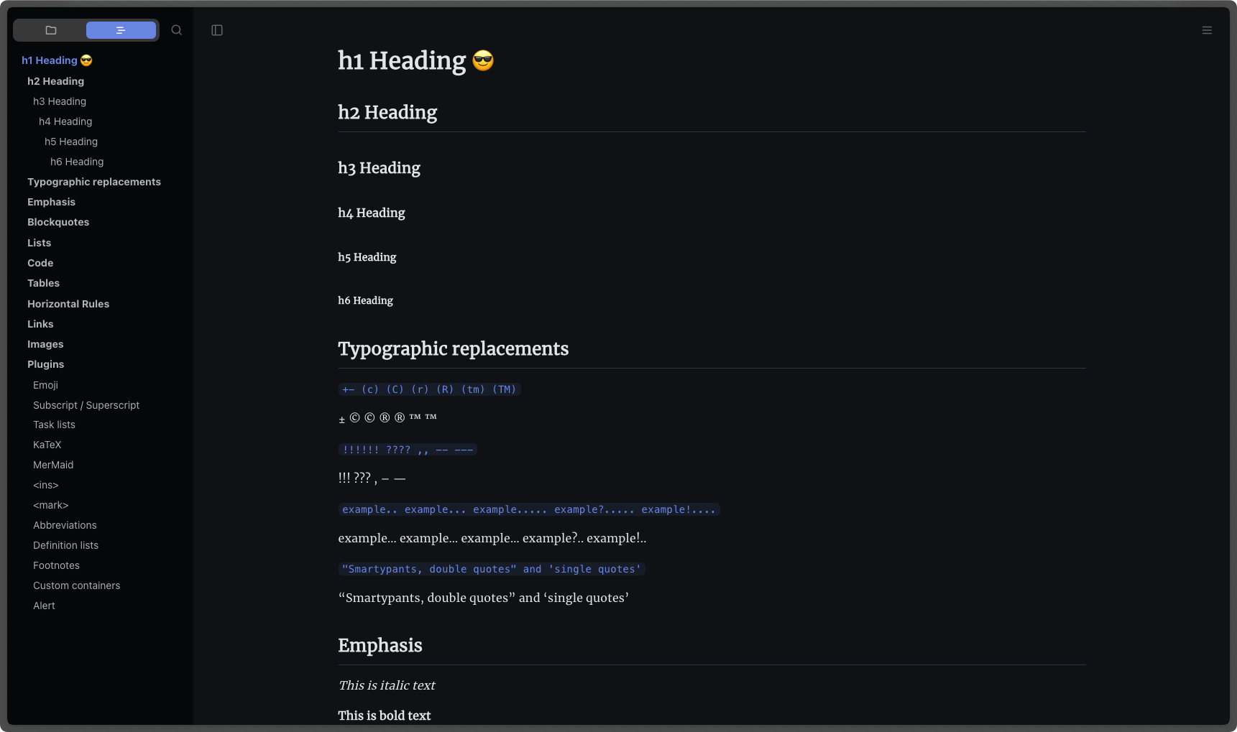Image resolution: width=1237 pixels, height=732 pixels.
Task: Jump to the Plugins section
Action: point(45,364)
